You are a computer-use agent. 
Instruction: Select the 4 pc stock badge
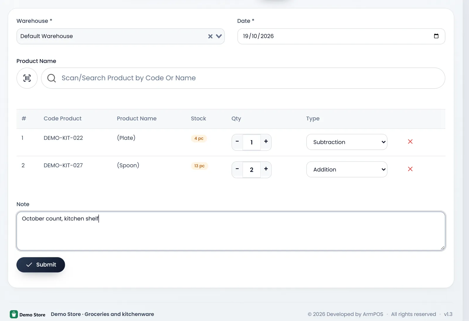pos(199,138)
